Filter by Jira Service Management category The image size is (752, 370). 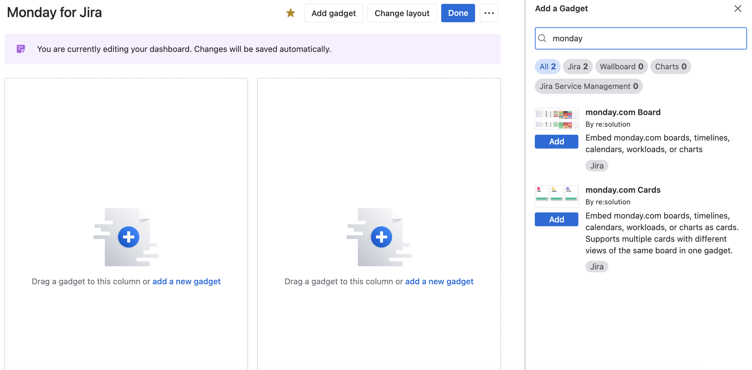588,86
